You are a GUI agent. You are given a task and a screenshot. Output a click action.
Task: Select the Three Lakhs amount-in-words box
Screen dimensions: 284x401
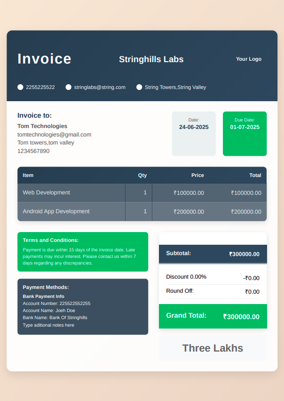213,348
